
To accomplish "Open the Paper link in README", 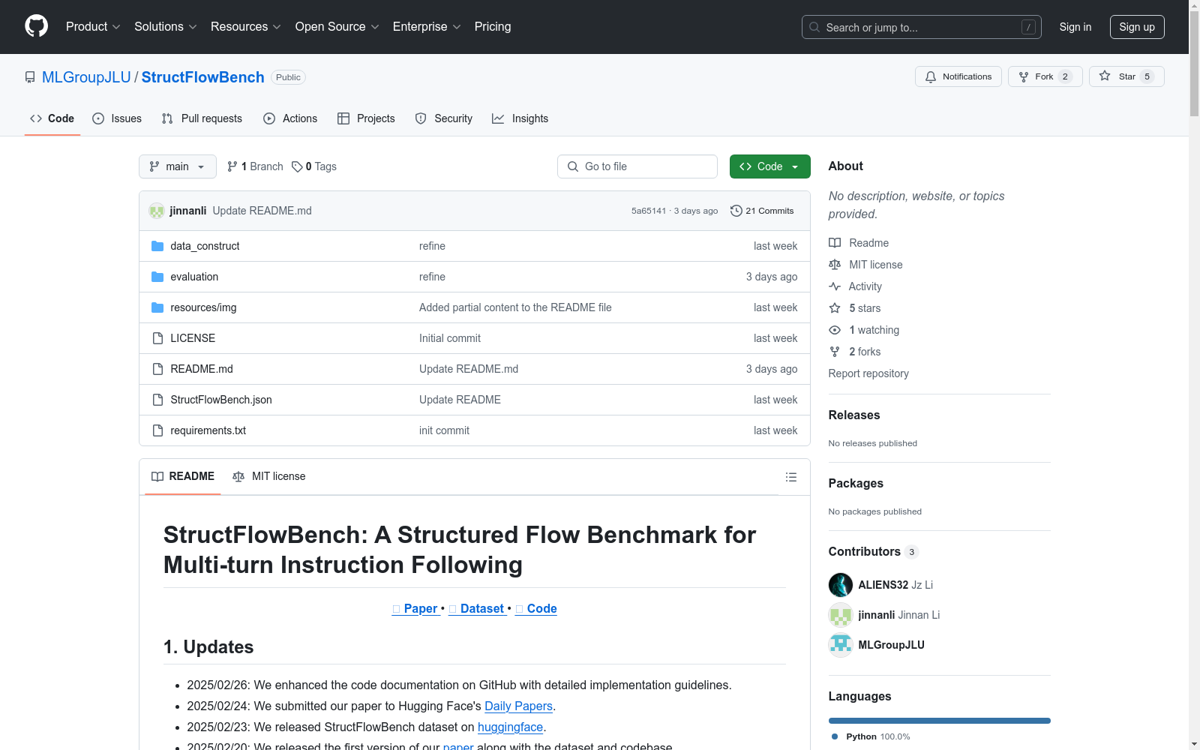I will [x=416, y=609].
